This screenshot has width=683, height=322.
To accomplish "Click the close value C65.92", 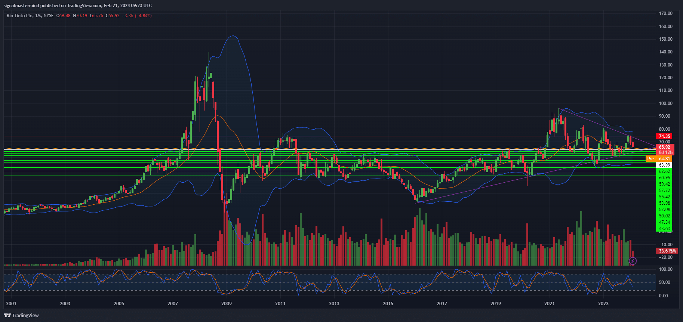I will coord(113,16).
